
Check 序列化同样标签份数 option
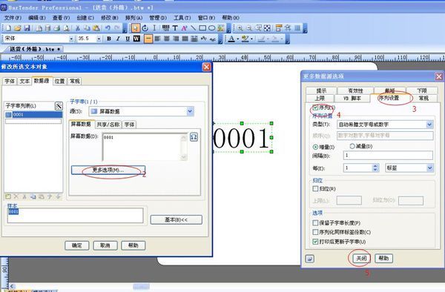tap(315, 232)
